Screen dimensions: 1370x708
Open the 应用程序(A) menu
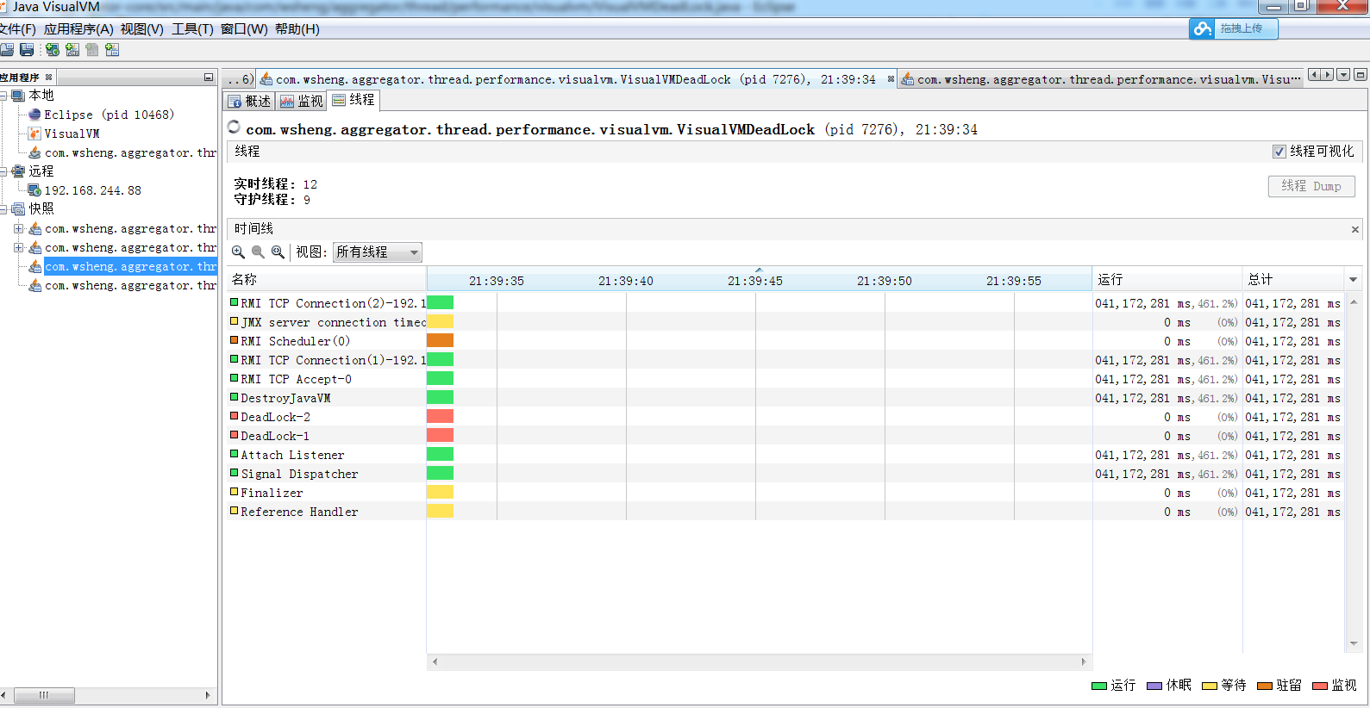tap(78, 29)
